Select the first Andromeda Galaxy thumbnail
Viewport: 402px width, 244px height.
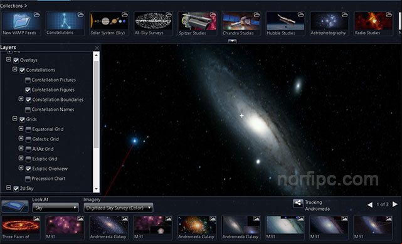pyautogui.click(x=109, y=228)
